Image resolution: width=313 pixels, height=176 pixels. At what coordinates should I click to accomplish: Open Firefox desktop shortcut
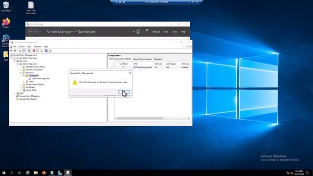click(x=6, y=23)
